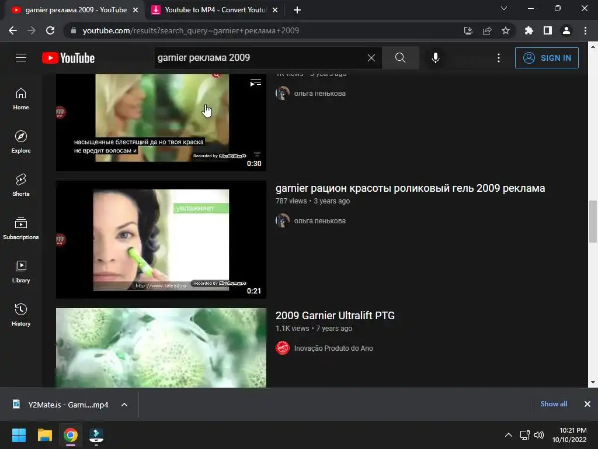
Task: Open garnier рацион красоты video title
Action: pos(410,188)
